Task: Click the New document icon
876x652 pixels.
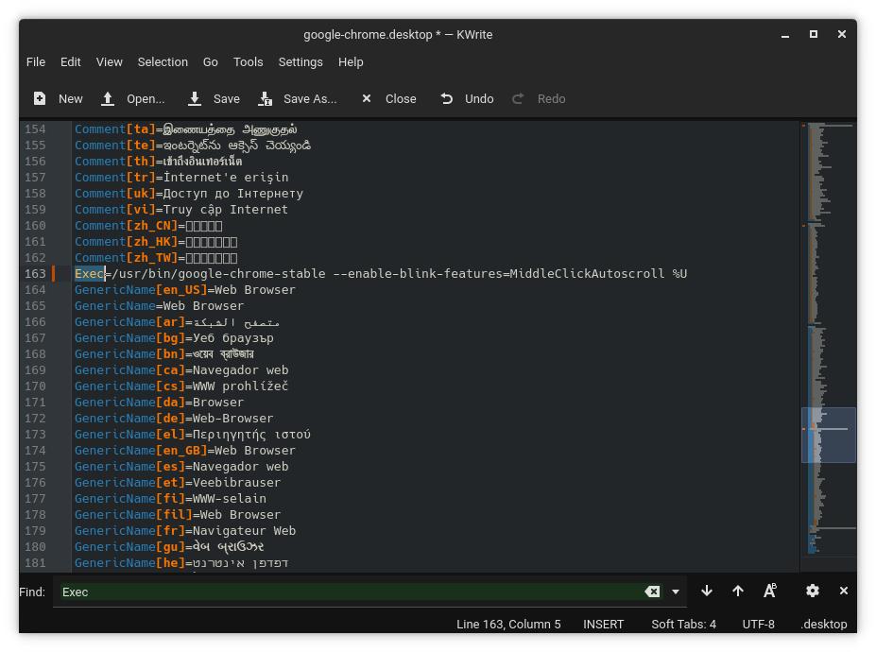Action: [40, 98]
